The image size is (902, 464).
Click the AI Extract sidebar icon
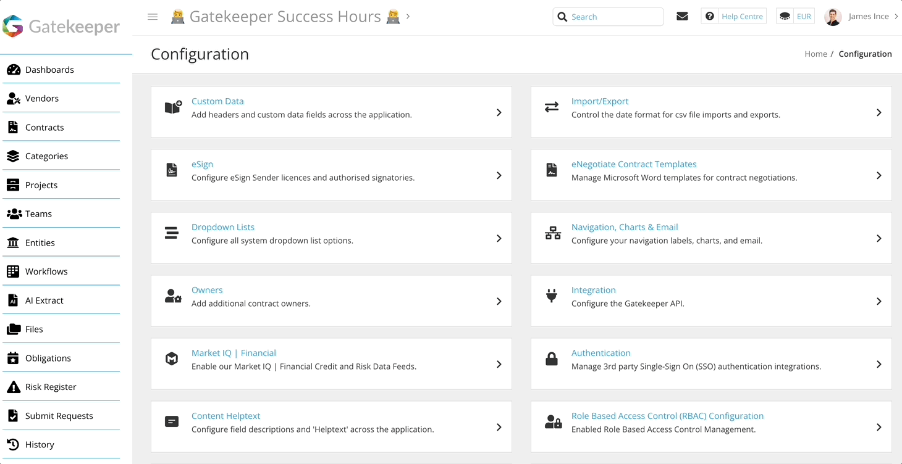click(x=14, y=300)
